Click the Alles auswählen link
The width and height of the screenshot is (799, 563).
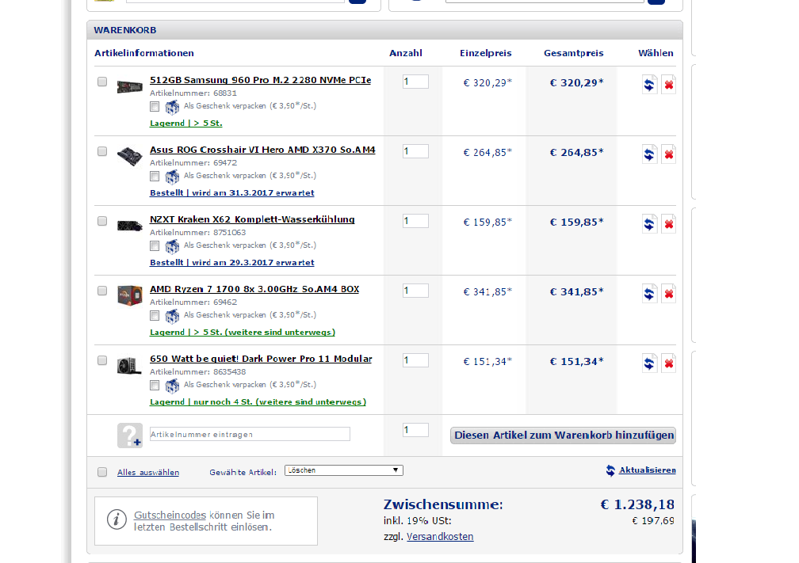[148, 473]
